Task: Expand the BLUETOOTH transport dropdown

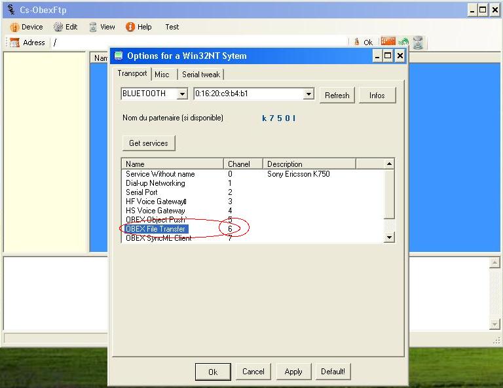Action: [182, 94]
